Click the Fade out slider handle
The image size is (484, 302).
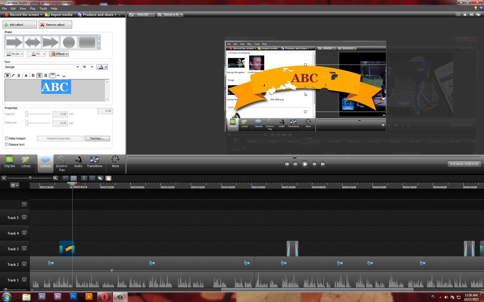click(27, 123)
